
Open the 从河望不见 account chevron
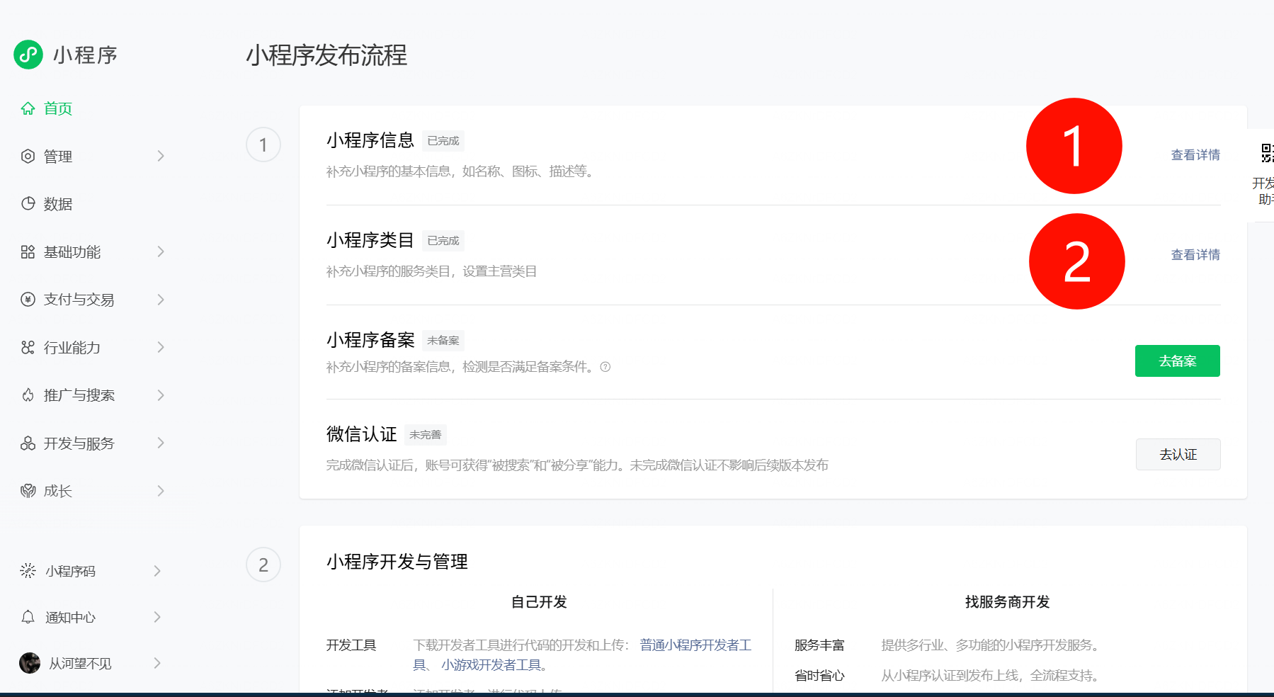tap(158, 663)
